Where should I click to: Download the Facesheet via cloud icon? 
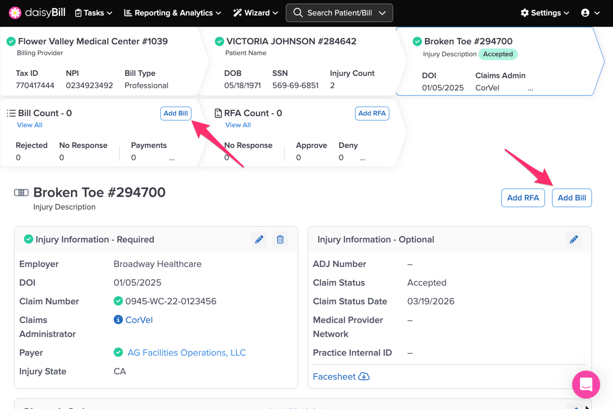(x=364, y=376)
